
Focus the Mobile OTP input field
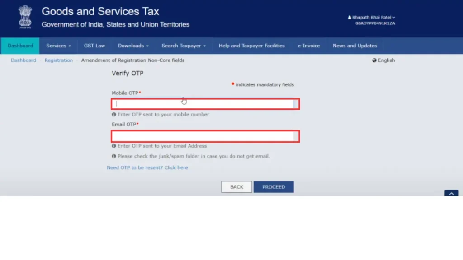[205, 104]
